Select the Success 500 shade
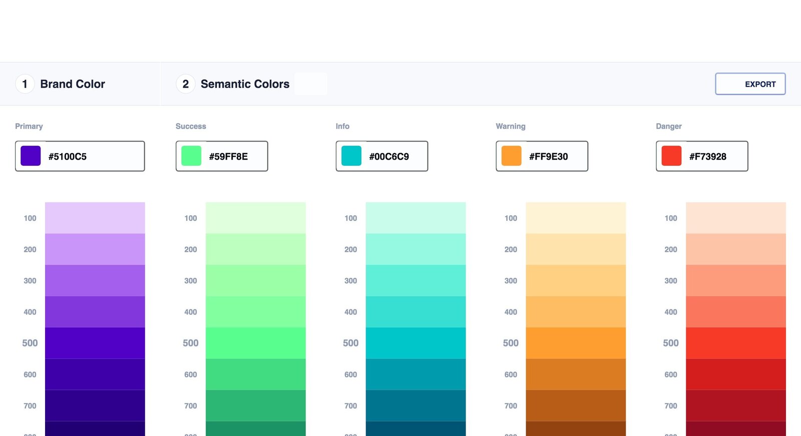The height and width of the screenshot is (436, 801). pos(256,343)
